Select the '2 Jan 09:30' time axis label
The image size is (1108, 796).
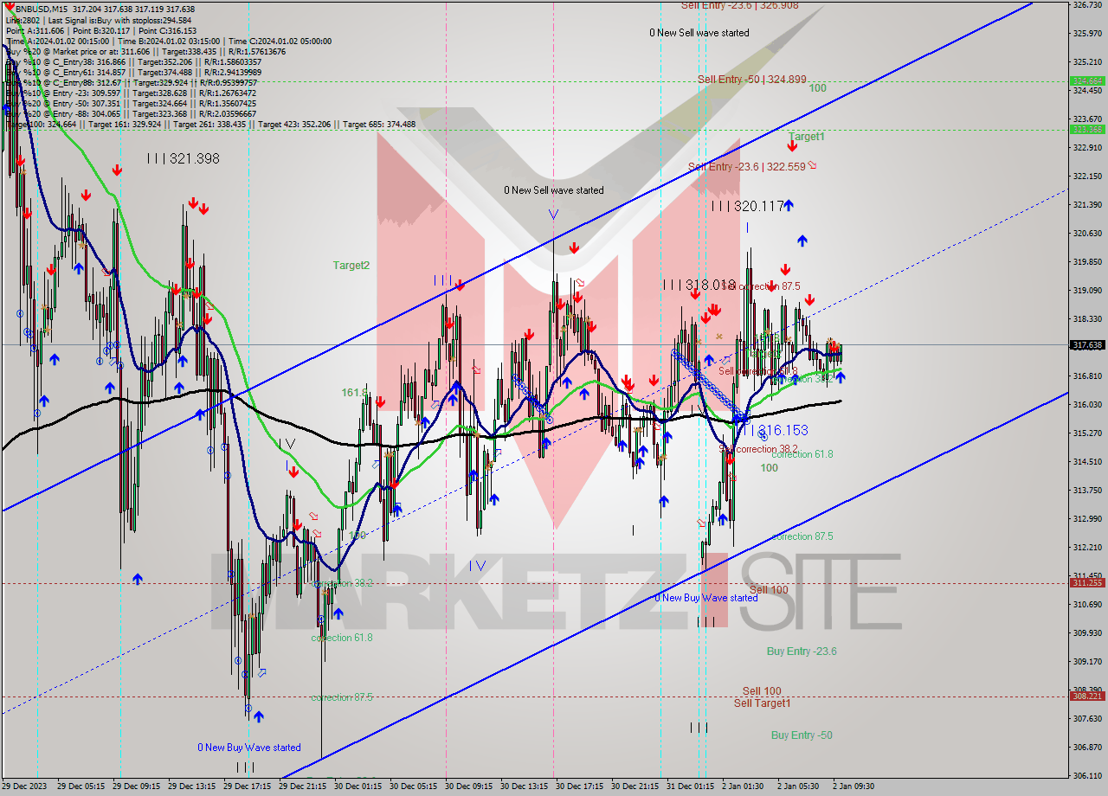point(854,786)
